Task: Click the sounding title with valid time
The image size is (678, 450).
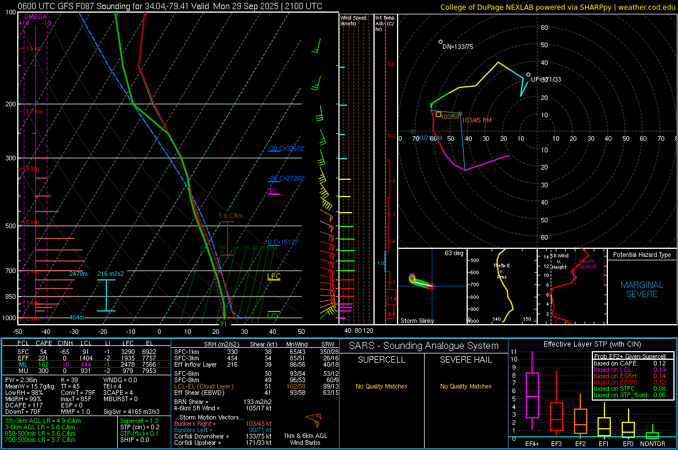Action: 170,6
